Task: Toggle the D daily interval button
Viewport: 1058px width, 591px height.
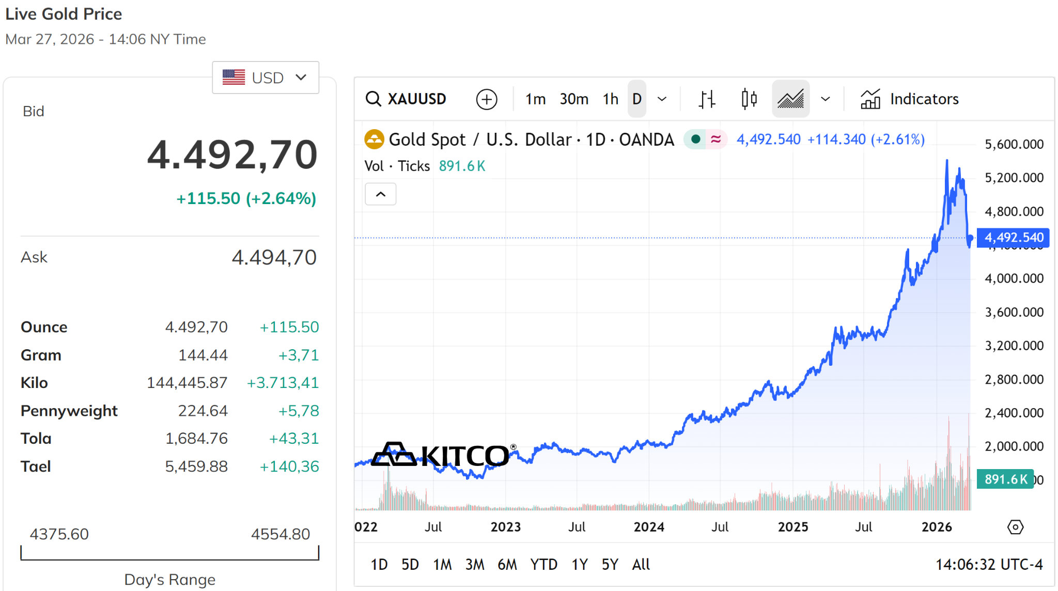Action: [x=637, y=99]
